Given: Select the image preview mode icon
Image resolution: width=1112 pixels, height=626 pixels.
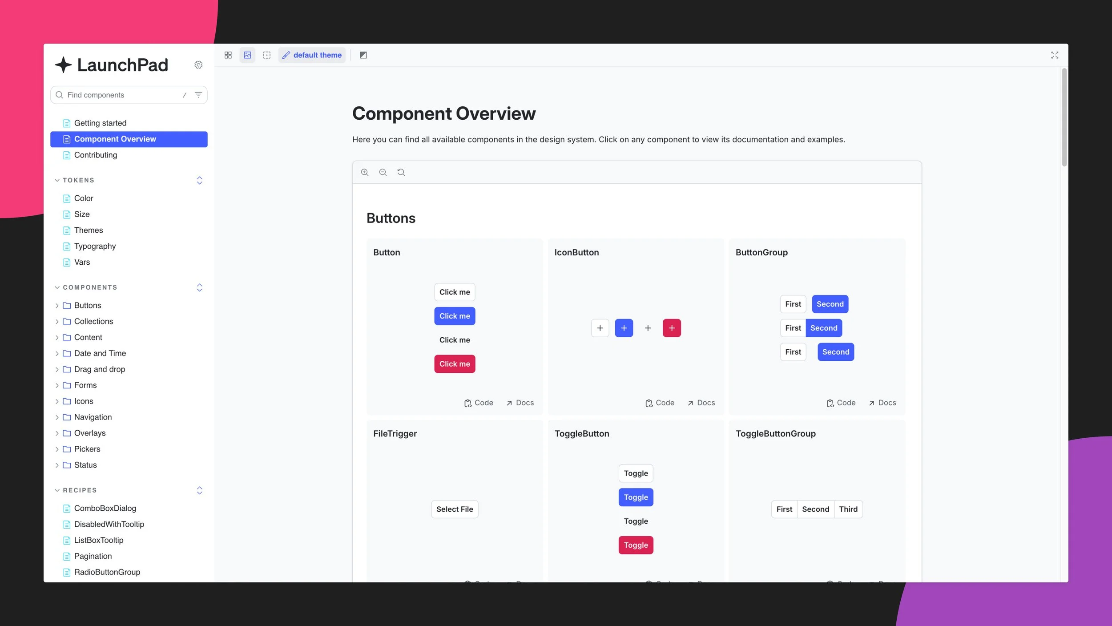Looking at the screenshot, I should click(248, 55).
